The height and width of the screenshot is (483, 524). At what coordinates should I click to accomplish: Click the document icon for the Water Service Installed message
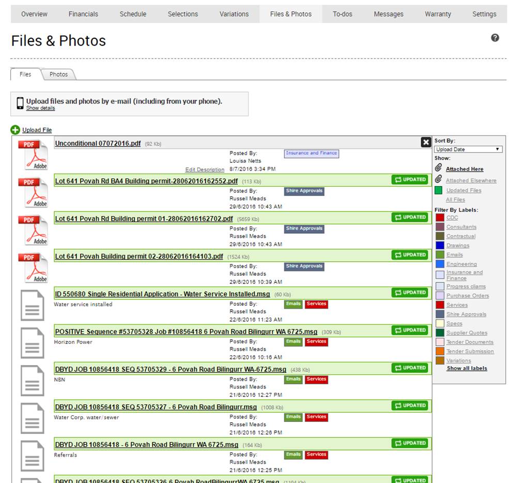tap(32, 305)
